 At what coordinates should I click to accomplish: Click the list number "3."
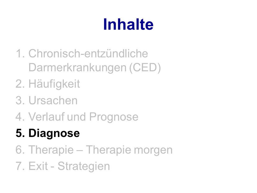[20, 100]
